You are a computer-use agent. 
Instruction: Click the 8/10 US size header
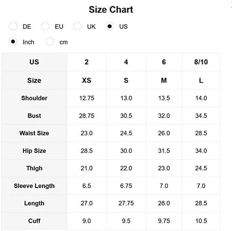201,62
